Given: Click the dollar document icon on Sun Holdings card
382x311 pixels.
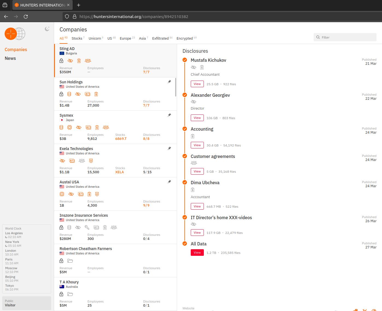Looking at the screenshot, I should pyautogui.click(x=96, y=94).
